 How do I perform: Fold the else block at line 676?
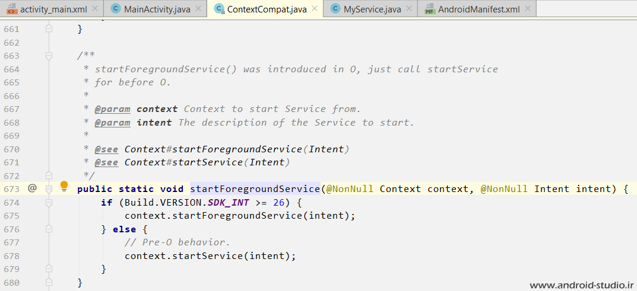[x=49, y=229]
